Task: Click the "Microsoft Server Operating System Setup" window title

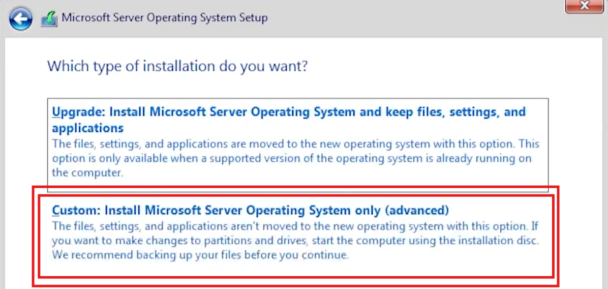Action: 165,18
